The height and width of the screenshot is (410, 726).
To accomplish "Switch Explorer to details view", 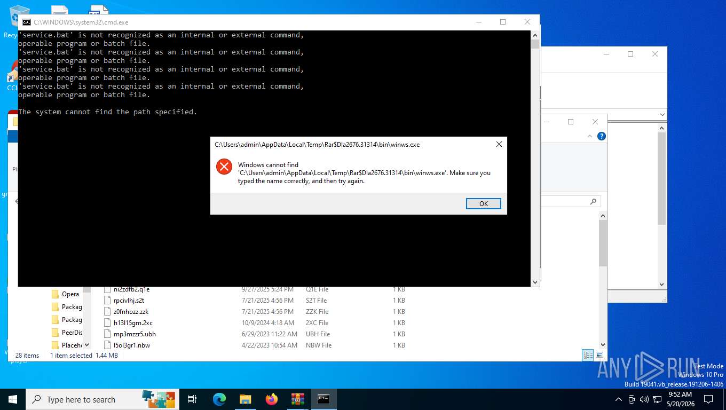I will pos(588,355).
